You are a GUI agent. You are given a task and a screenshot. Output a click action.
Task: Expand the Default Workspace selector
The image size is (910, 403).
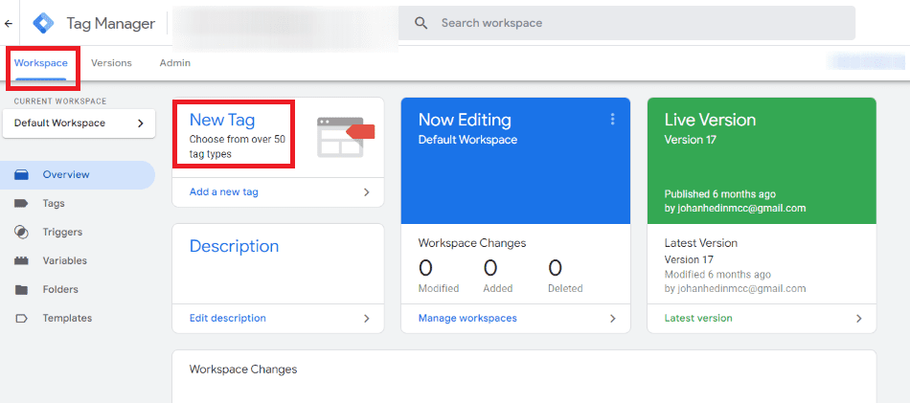click(78, 123)
